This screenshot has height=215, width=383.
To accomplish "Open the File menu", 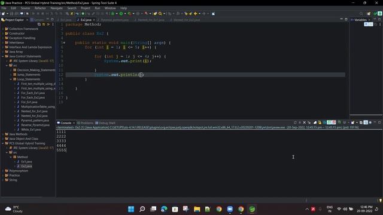I will click(4, 8).
